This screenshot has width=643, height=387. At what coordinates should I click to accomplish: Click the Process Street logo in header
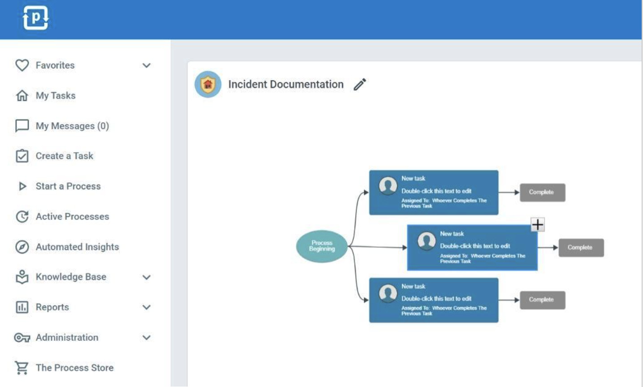pos(35,18)
